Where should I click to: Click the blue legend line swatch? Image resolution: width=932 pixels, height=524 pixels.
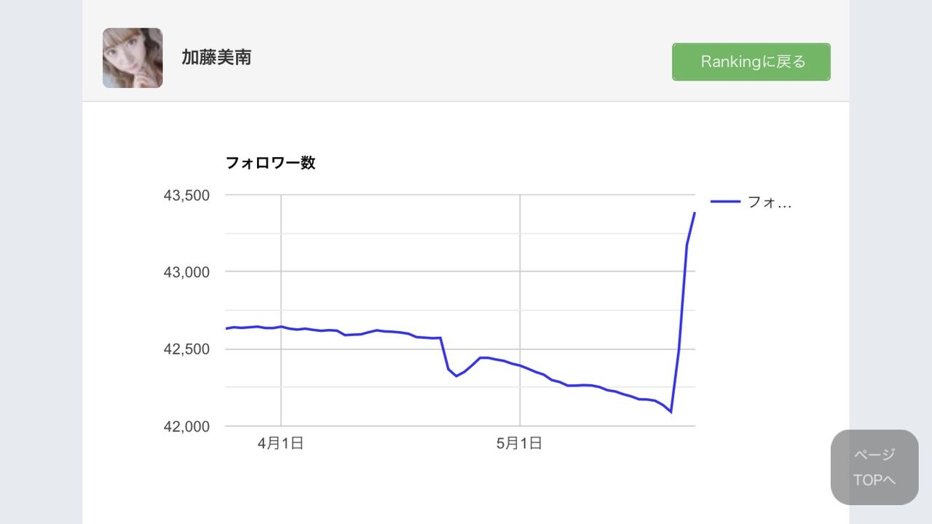pos(725,202)
